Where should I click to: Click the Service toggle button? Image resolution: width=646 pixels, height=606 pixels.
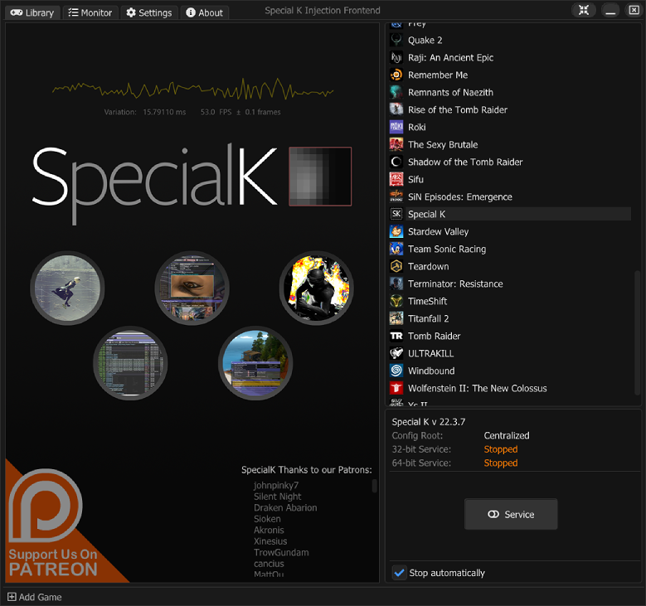(x=511, y=514)
